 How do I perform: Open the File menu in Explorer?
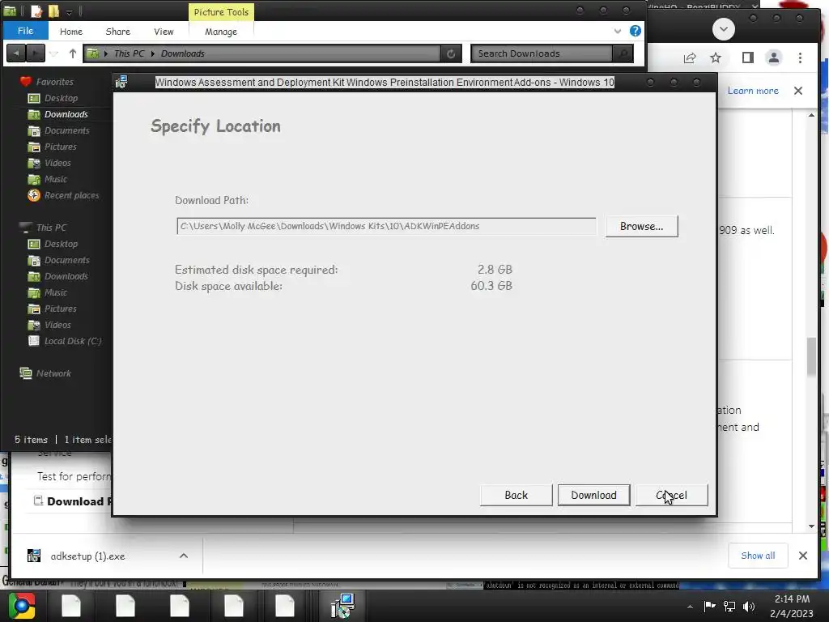click(x=25, y=31)
